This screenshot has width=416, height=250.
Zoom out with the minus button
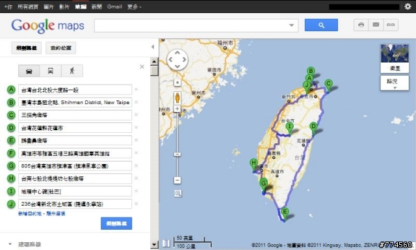[177, 180]
